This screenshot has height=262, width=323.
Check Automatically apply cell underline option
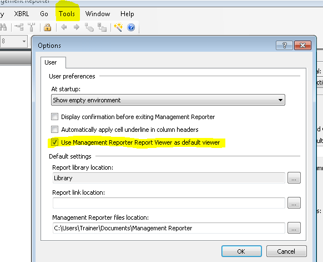click(x=54, y=130)
